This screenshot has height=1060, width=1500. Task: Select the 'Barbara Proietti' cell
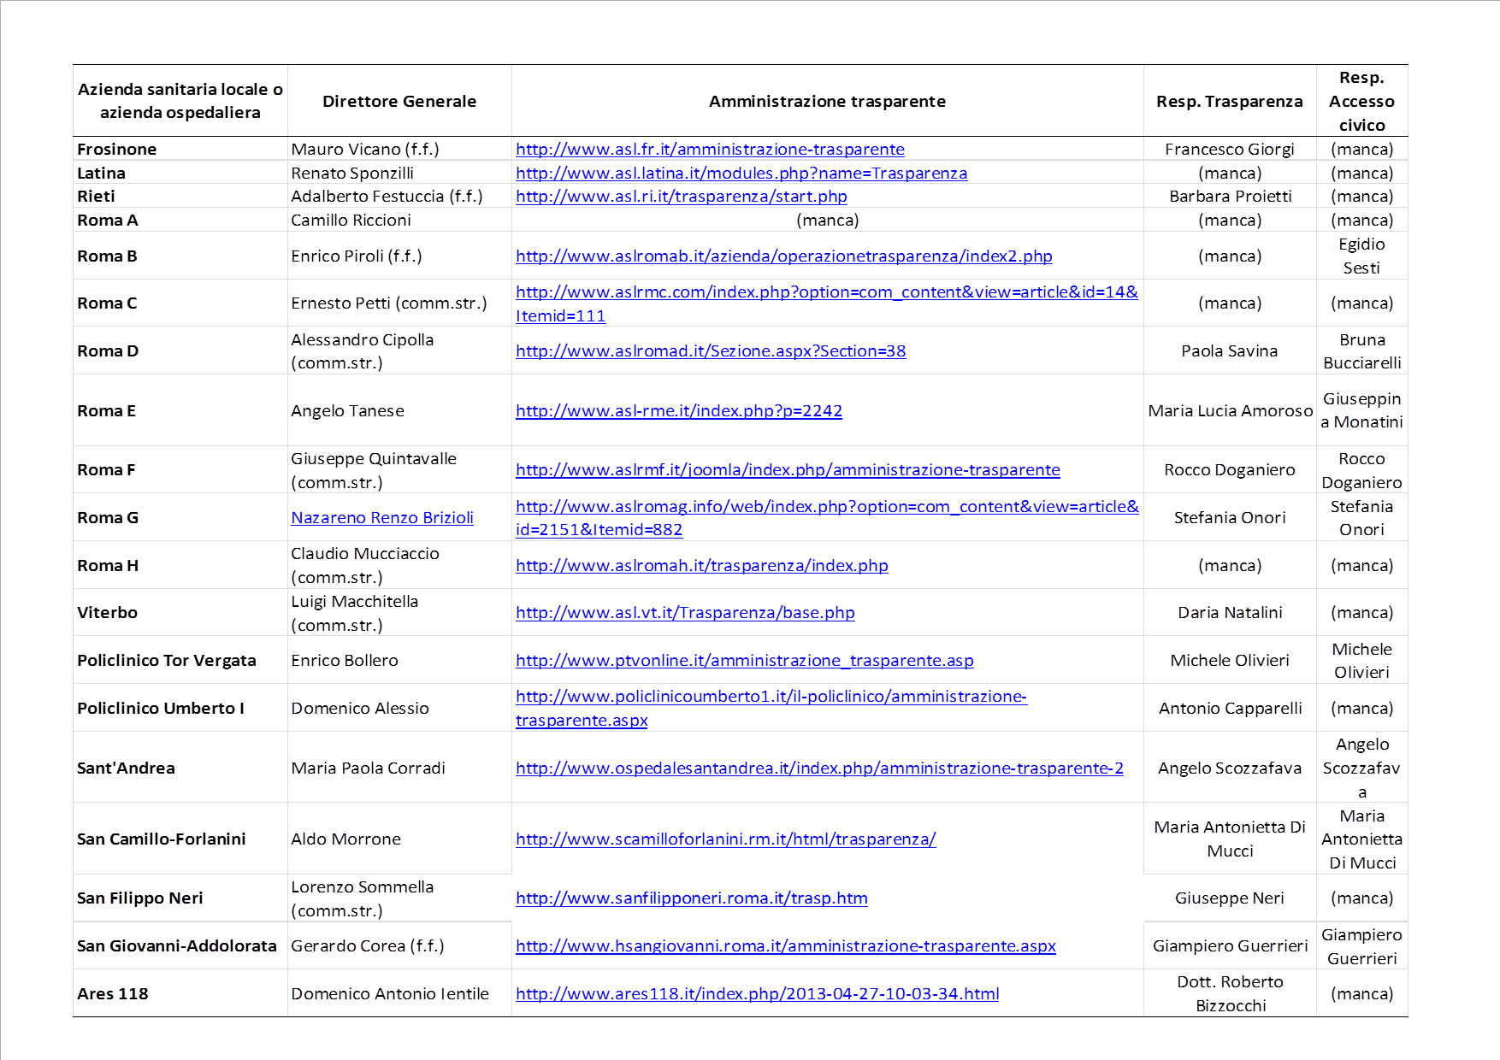(x=1230, y=196)
